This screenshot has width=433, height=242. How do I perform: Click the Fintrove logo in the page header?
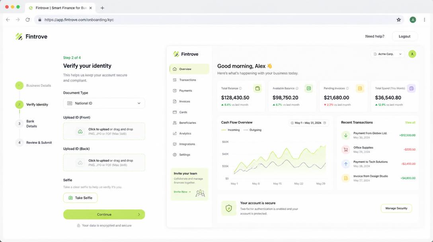click(x=31, y=37)
